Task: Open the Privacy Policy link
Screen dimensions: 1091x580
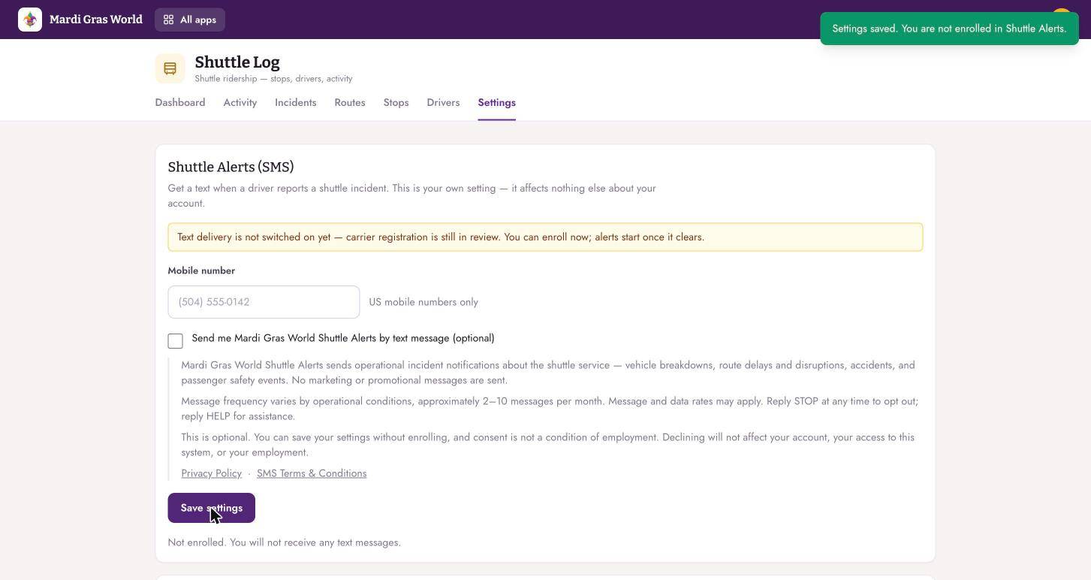Action: (212, 473)
